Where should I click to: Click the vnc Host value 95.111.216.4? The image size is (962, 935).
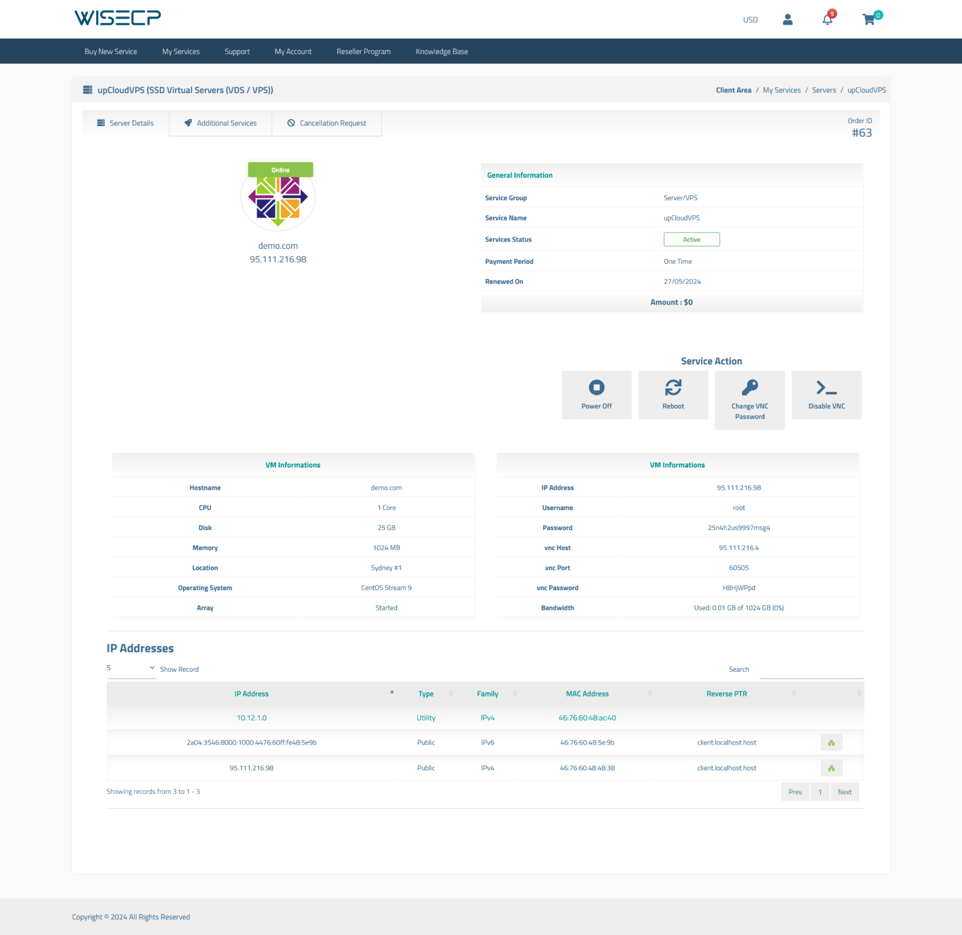pos(739,548)
